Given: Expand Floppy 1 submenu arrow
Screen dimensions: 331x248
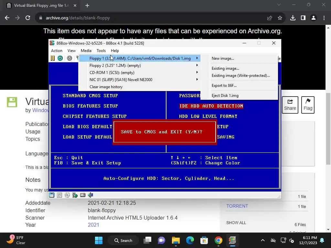Looking at the screenshot, I should click(x=197, y=58).
